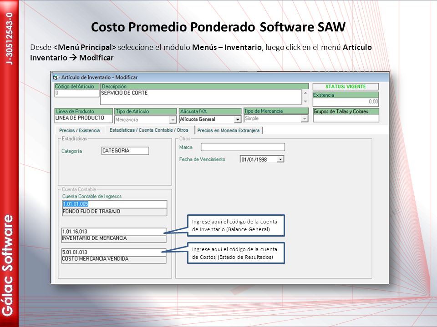This screenshot has width=437, height=327.
Task: Open the Tipo de Mercancía dropdown
Action: coord(305,119)
